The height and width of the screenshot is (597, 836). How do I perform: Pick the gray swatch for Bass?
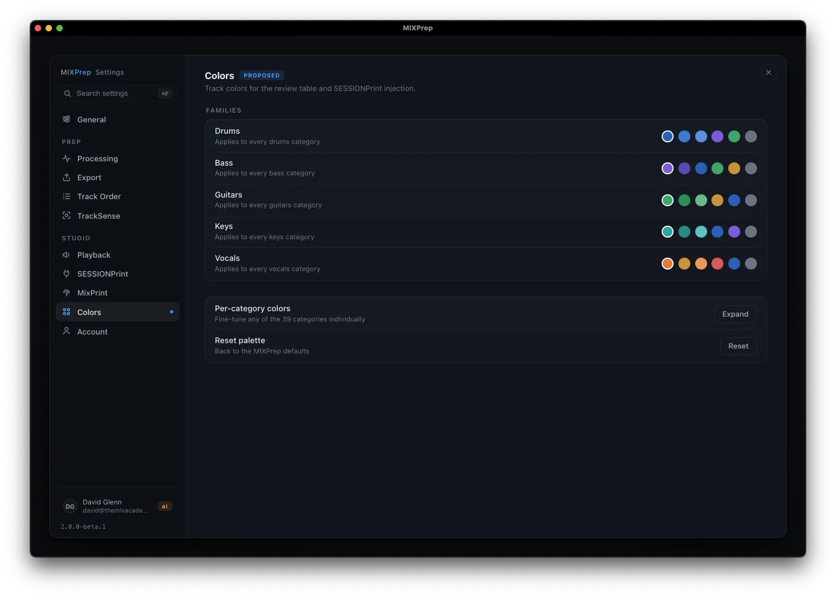[x=751, y=168]
